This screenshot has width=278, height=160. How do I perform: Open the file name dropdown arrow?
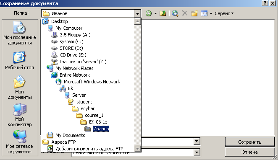coord(197,141)
